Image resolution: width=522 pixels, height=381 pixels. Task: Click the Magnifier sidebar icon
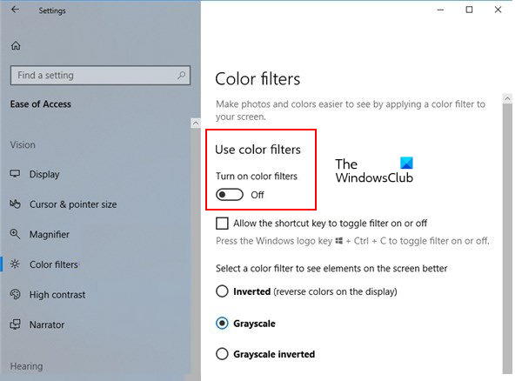(x=15, y=234)
